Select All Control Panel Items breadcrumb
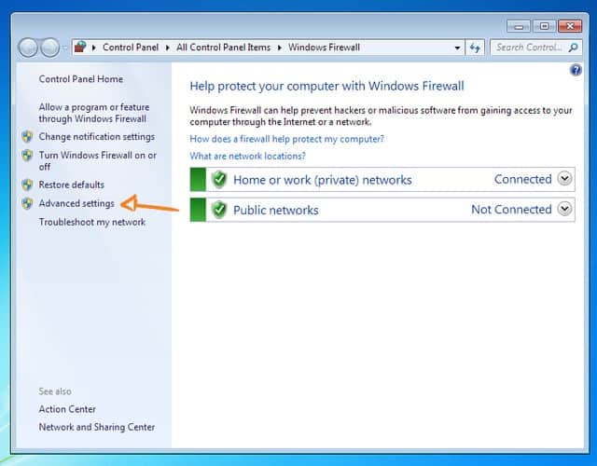Viewport: 597px width, 466px height. pyautogui.click(x=223, y=48)
